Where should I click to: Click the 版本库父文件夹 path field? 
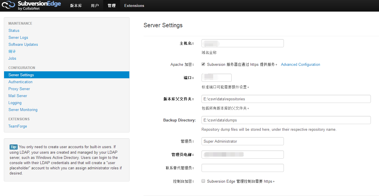pyautogui.click(x=286, y=99)
